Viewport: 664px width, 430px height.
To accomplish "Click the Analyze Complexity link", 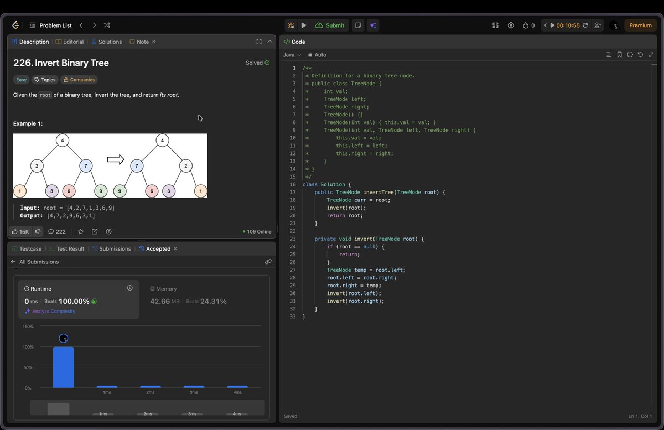I will [x=52, y=311].
